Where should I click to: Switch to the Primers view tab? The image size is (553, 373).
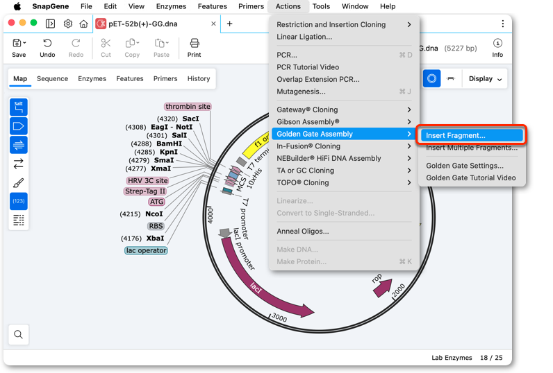click(x=165, y=79)
